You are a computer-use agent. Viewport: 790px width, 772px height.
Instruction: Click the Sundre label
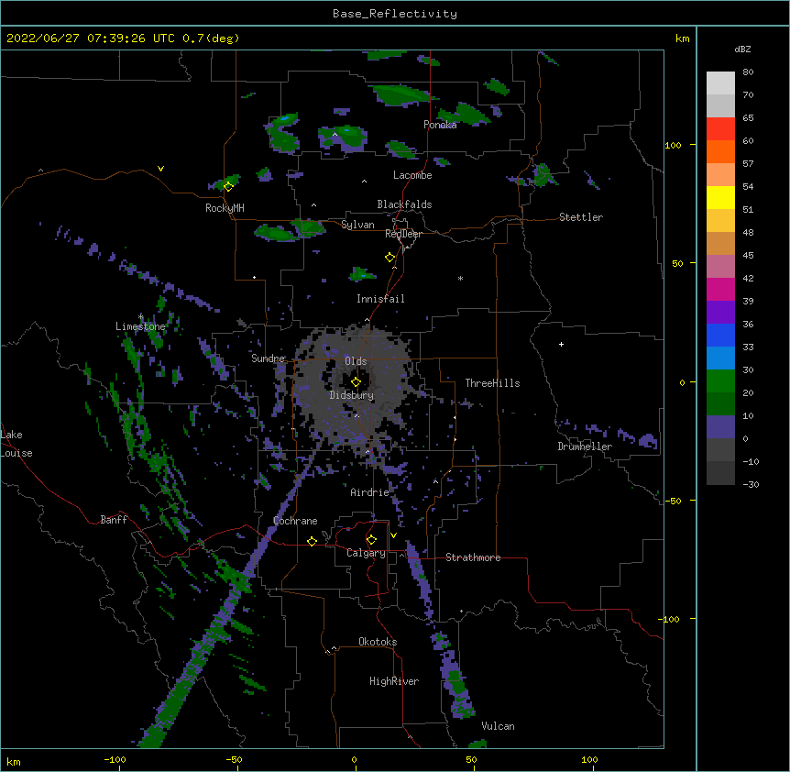click(268, 358)
